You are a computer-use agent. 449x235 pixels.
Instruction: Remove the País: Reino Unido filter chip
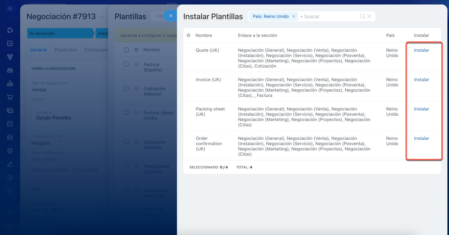coord(294,16)
